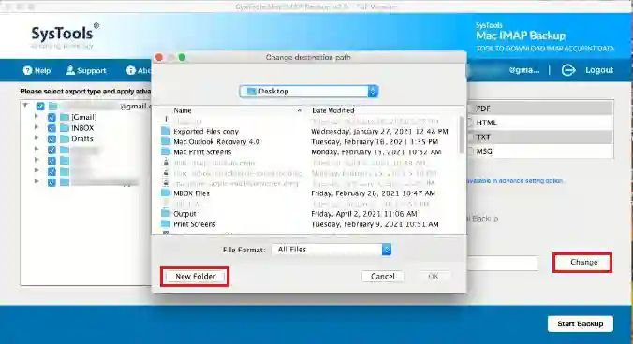Click the Exported Files copy folder icon
The width and height of the screenshot is (633, 344).
[166, 131]
